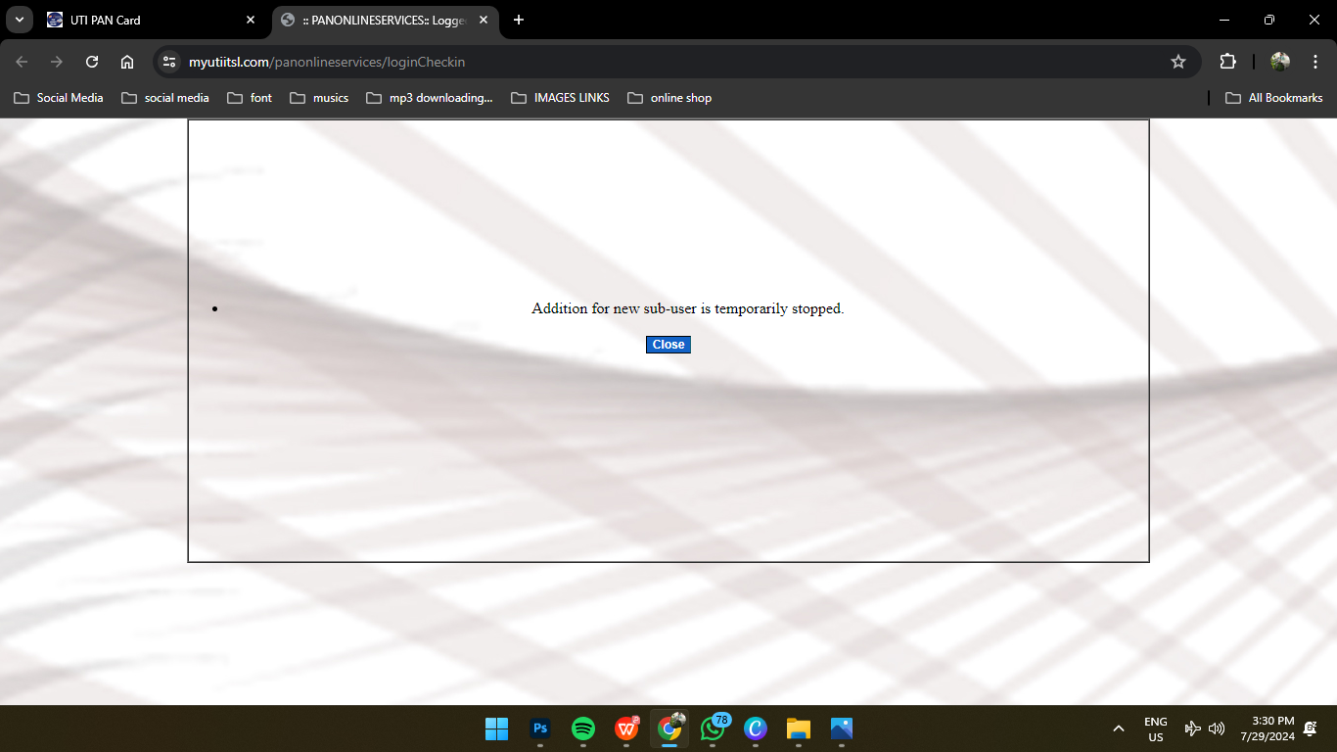Open the Chrome profile avatar menu
1337x752 pixels.
click(x=1280, y=62)
